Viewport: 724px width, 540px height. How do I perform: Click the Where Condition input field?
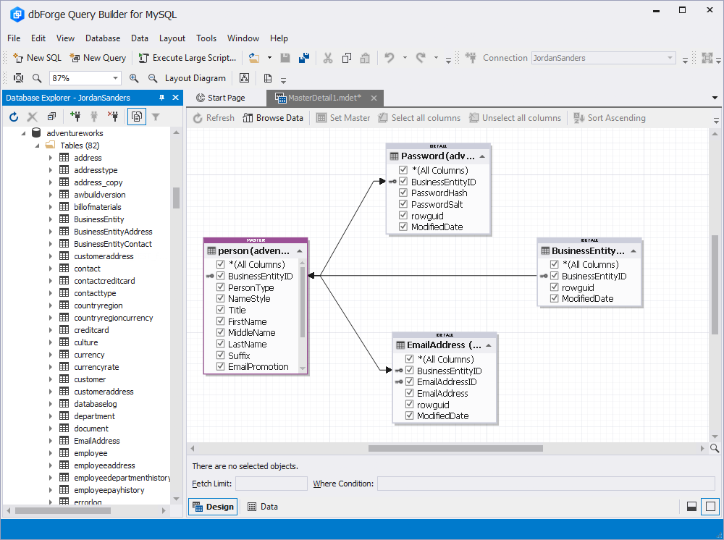tap(546, 484)
